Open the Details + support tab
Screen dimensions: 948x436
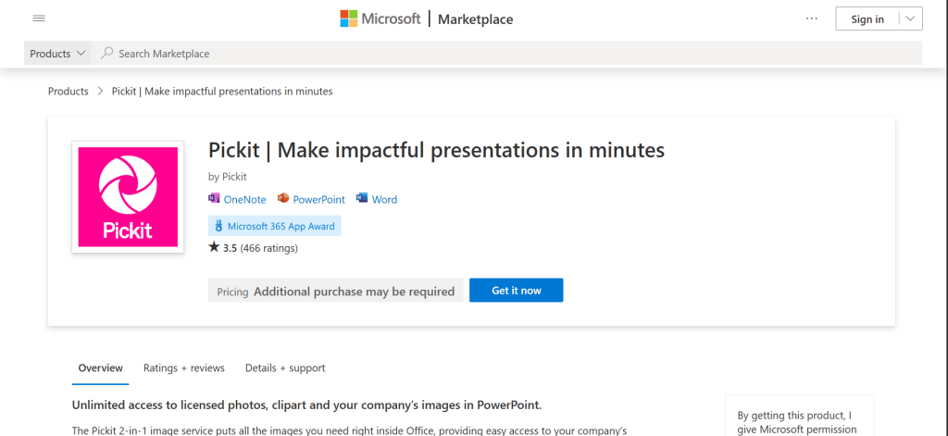pyautogui.click(x=285, y=367)
